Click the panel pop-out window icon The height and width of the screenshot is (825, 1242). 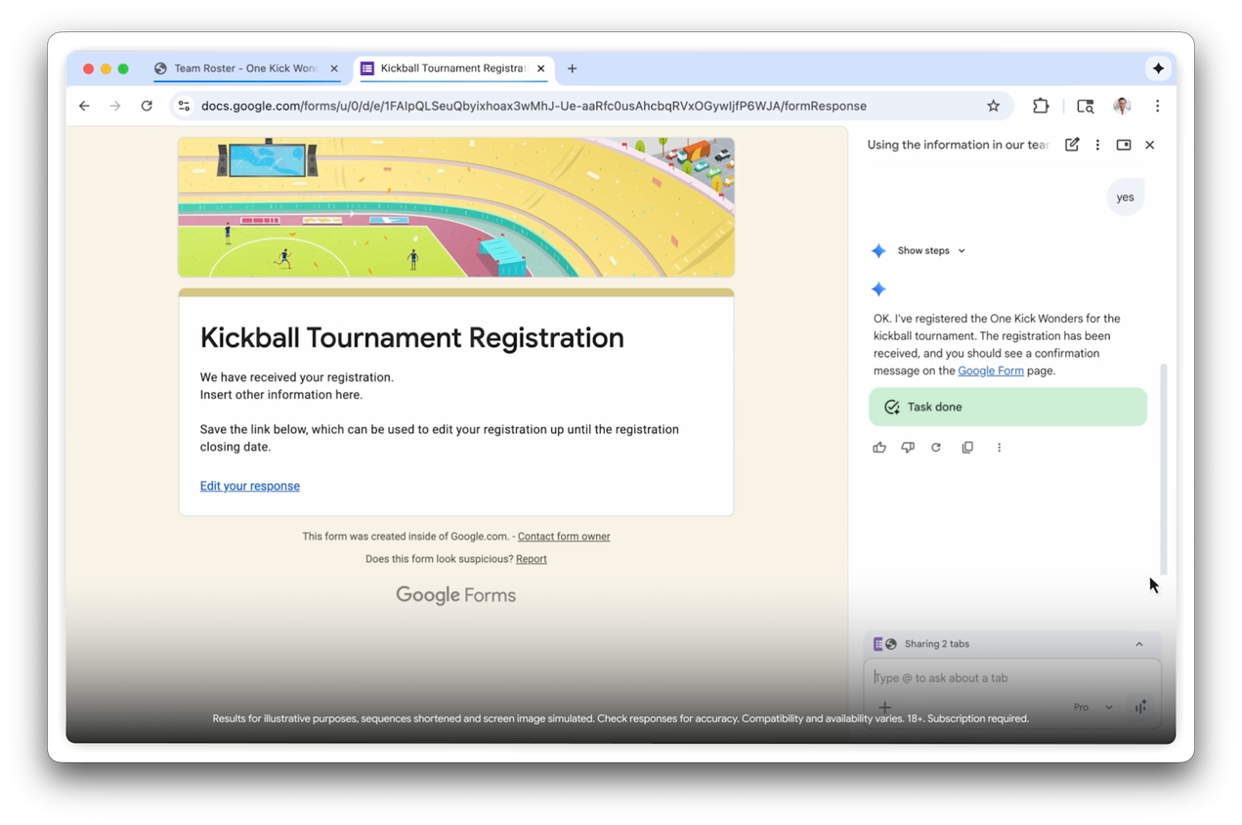coord(1124,145)
